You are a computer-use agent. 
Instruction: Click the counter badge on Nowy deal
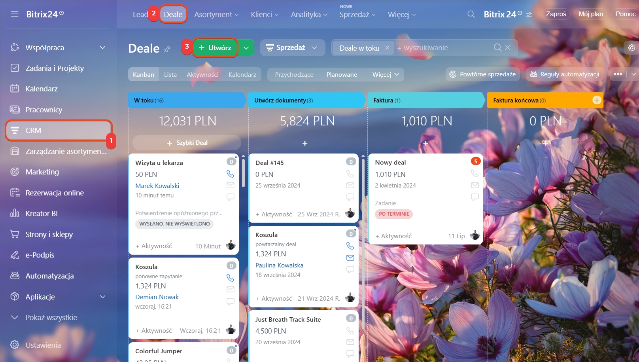(x=476, y=161)
